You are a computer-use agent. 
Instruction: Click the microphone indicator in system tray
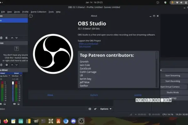click(173, 2)
